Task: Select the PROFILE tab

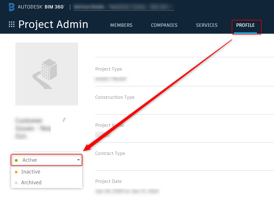Action: click(x=246, y=25)
